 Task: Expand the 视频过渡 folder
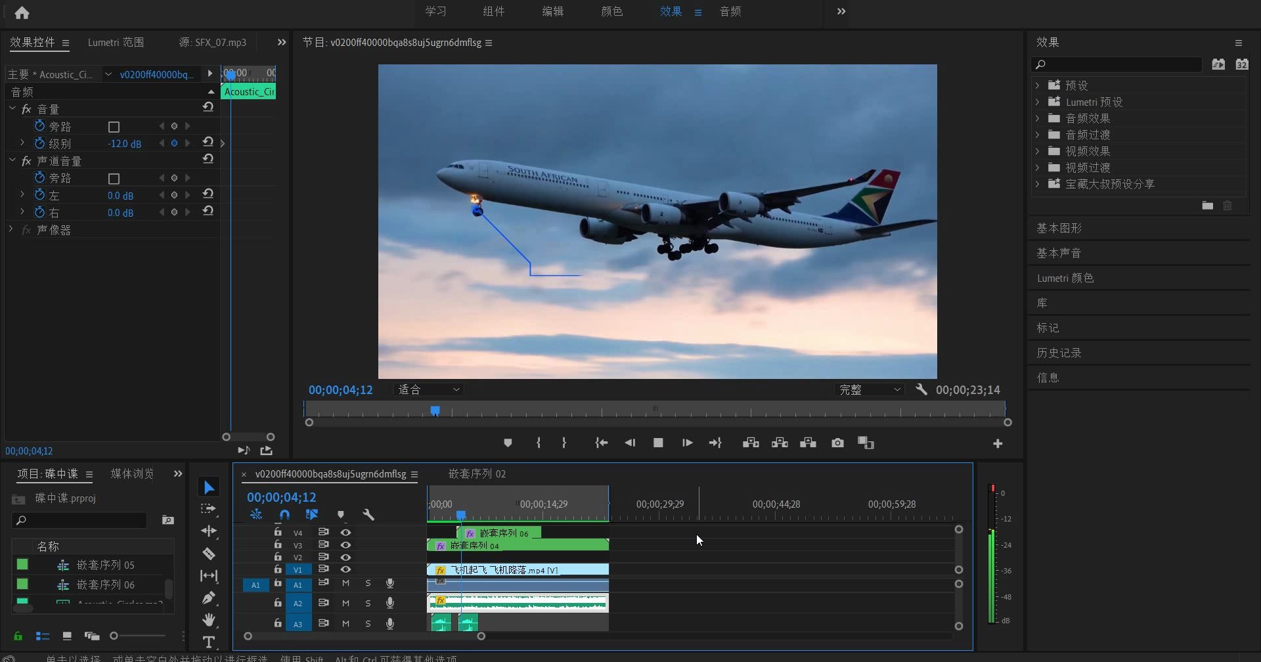[x=1037, y=167]
